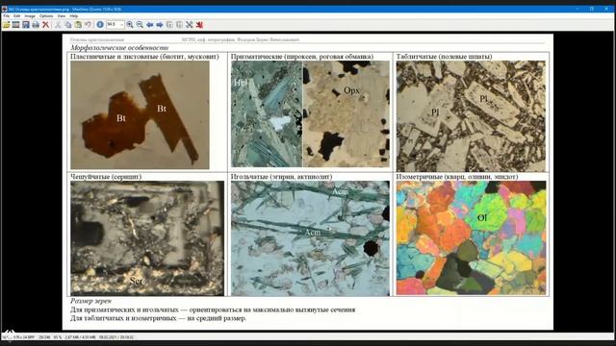
Task: Click the 'Изометричные' caption text
Action: tap(457, 177)
